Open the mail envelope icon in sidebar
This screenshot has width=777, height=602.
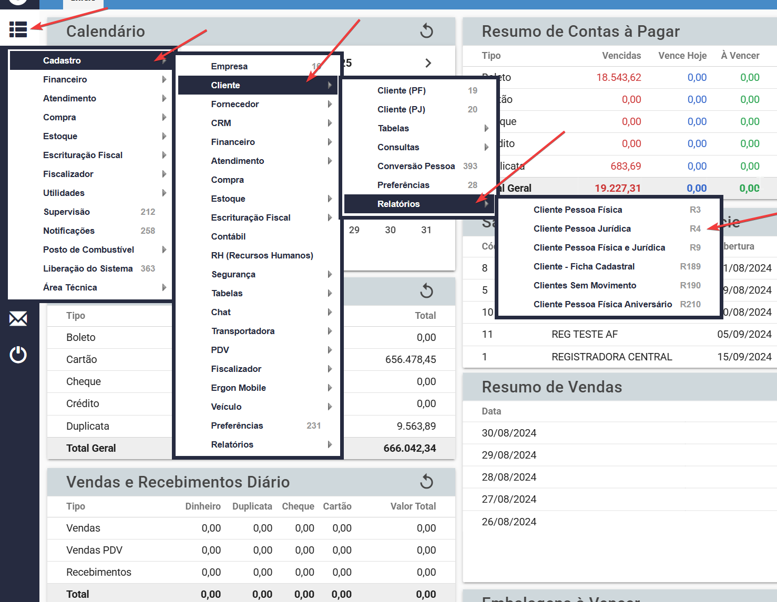click(18, 318)
